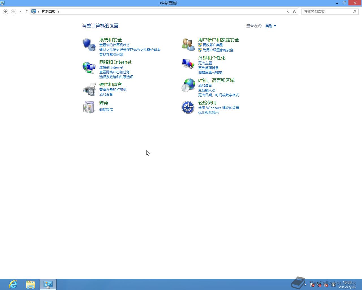Open 硬件和声音 heading link

click(111, 84)
